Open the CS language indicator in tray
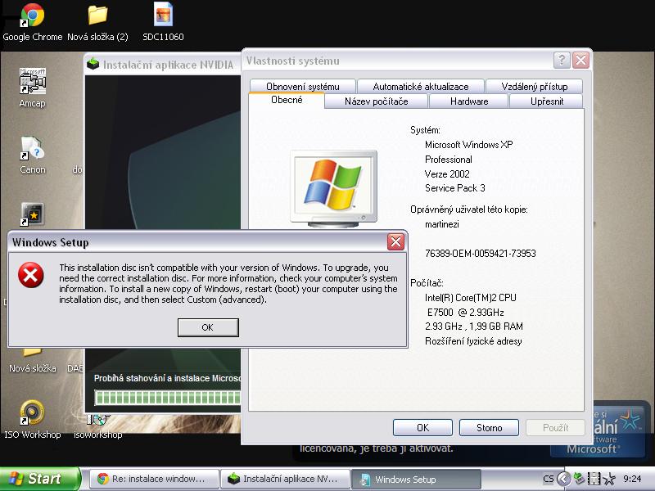This screenshot has width=655, height=491. coord(548,479)
